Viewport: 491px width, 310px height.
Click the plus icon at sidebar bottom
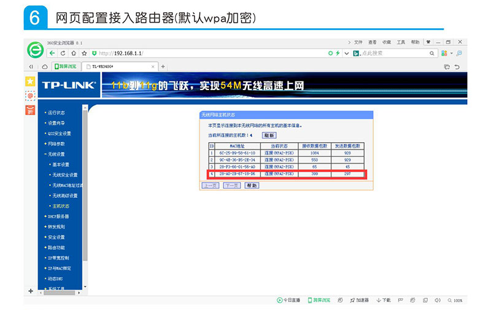point(31,291)
